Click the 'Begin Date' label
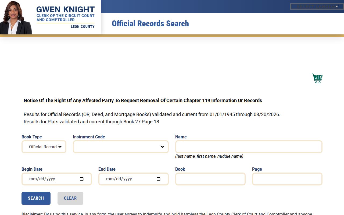344x215 pixels. click(x=32, y=169)
